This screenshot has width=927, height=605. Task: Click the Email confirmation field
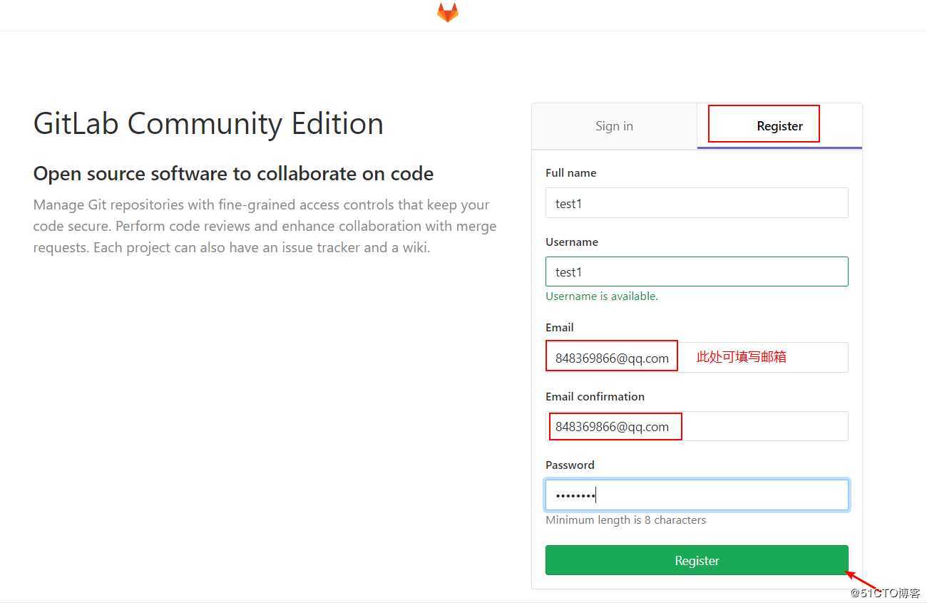(697, 426)
